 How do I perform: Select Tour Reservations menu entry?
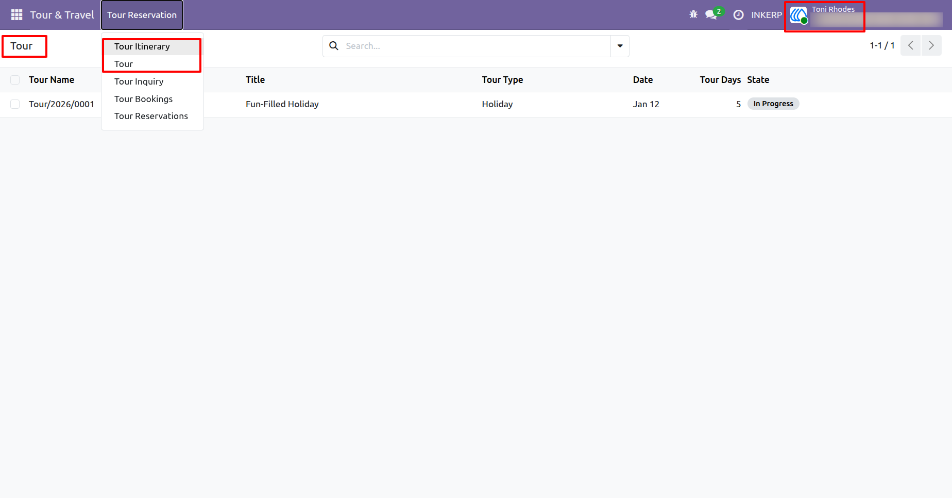coord(151,116)
